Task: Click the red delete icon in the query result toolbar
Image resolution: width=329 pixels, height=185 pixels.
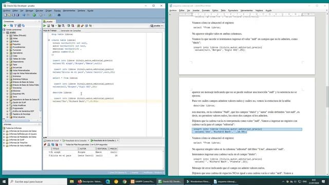Action: click(x=57, y=144)
